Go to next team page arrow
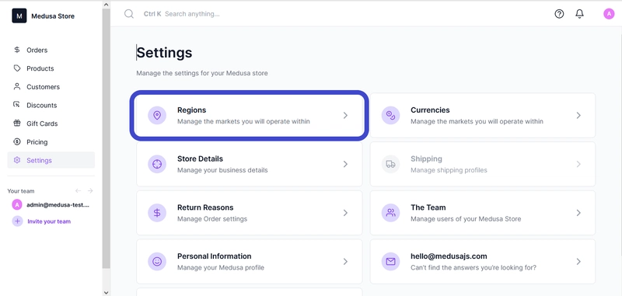This screenshot has height=296, width=622. (90, 190)
